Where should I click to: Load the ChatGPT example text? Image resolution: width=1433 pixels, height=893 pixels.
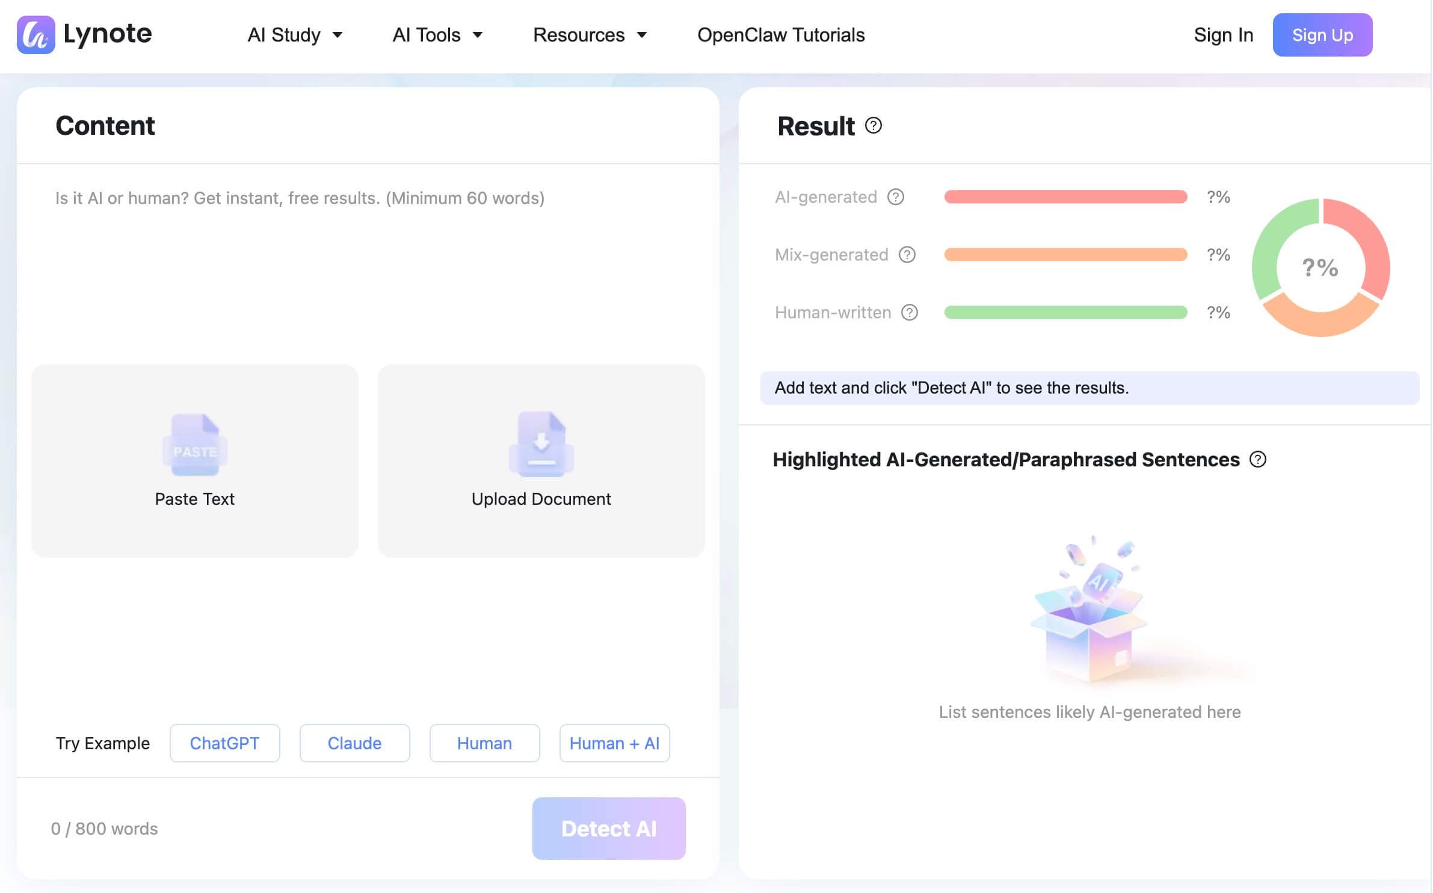pyautogui.click(x=224, y=743)
